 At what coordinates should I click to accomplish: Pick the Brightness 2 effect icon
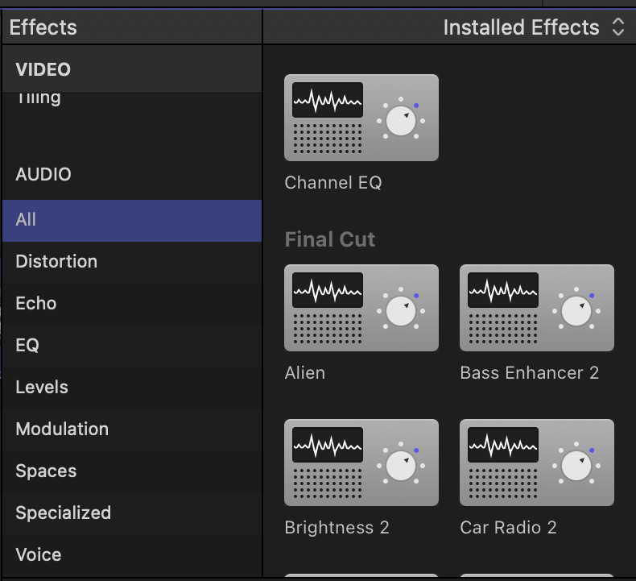click(x=361, y=463)
